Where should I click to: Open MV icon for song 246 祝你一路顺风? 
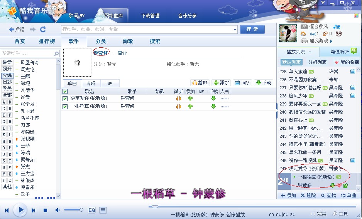[352, 160]
